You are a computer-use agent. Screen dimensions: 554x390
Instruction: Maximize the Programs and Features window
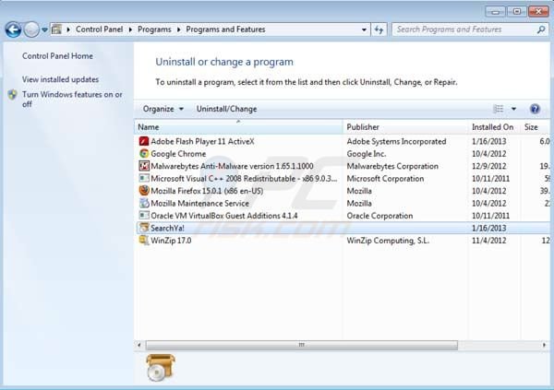click(x=516, y=12)
